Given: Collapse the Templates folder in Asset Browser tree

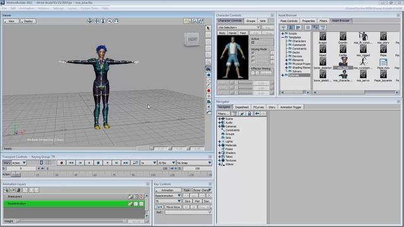Looking at the screenshot, I should coord(283,37).
